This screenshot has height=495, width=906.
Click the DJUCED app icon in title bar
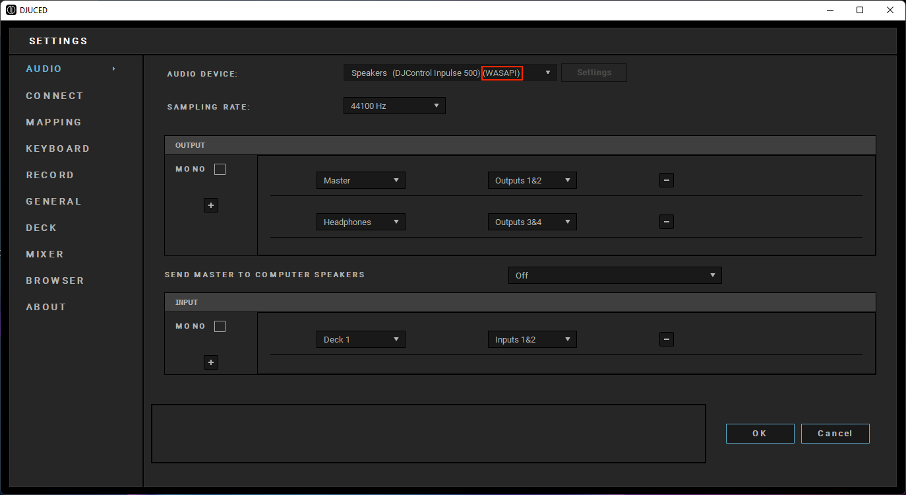[11, 10]
